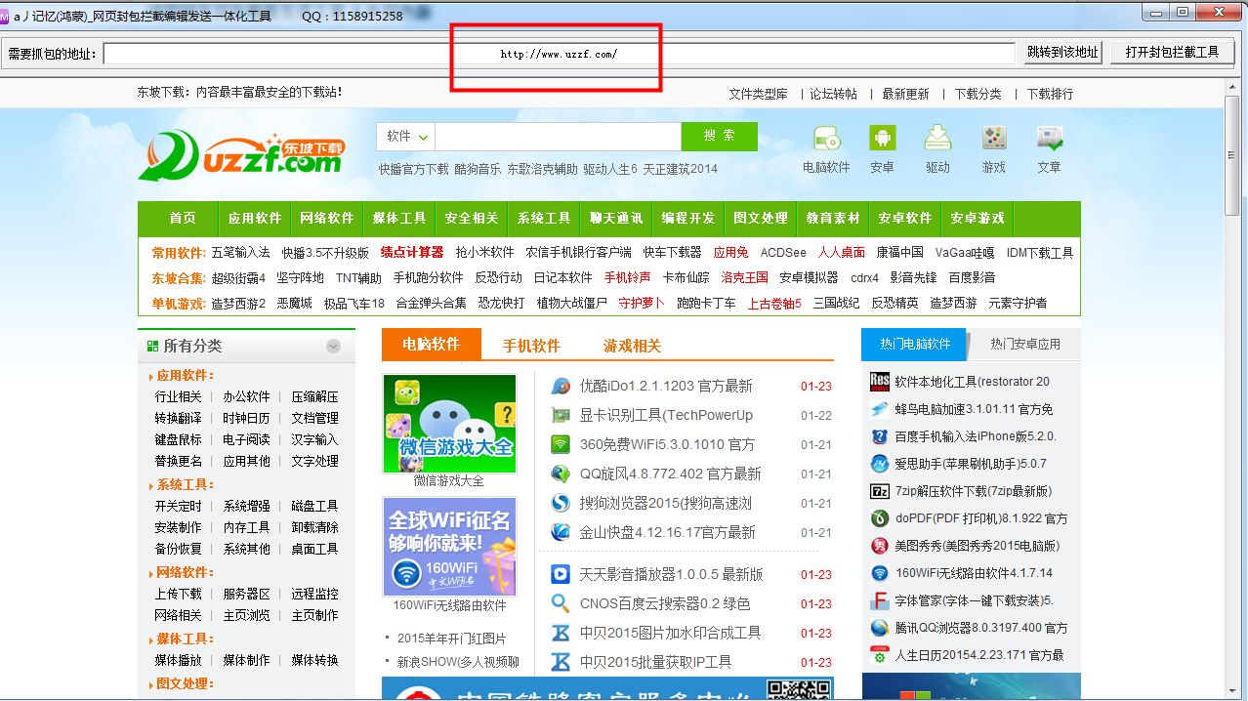Click the green 搜索 button
1248x701 pixels.
(720, 137)
